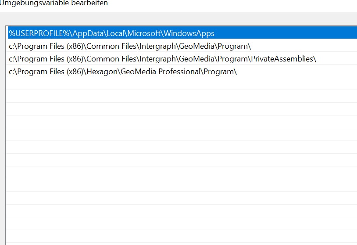Select the fifth empty row in the path list

tap(175, 135)
